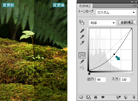Toggle adjustment layer visibility eye
138x101 pixels.
coord(103,97)
